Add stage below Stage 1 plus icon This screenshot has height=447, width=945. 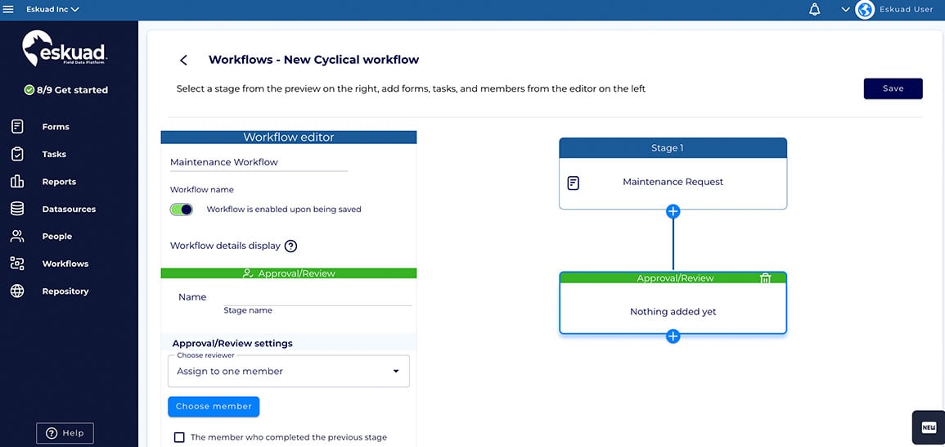673,211
